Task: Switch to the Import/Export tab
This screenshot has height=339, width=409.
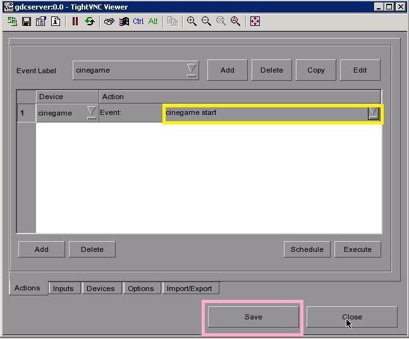Action: tap(190, 288)
